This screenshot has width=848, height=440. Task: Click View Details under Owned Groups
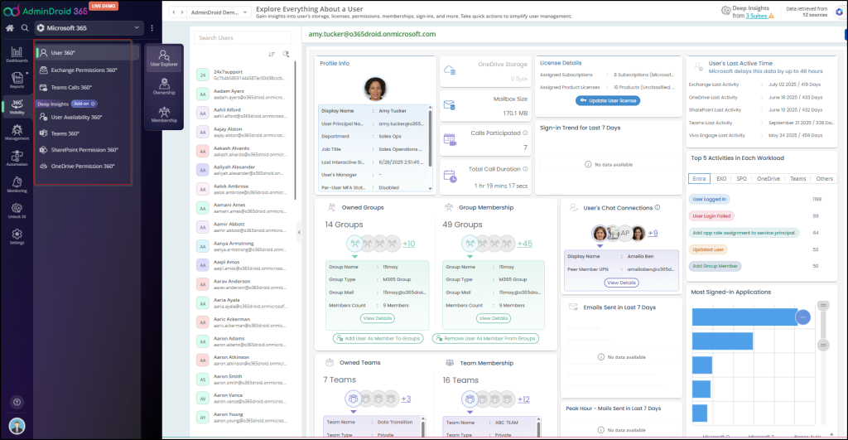pos(377,318)
